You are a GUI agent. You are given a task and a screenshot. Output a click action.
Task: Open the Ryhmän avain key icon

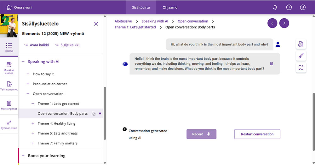[9, 124]
